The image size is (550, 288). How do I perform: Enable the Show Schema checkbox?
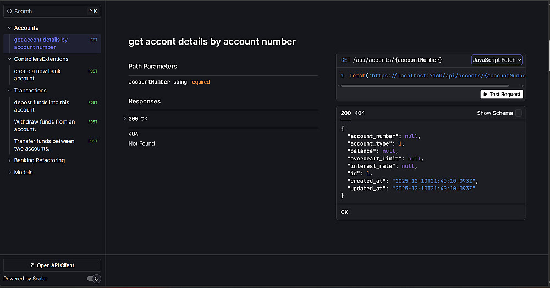(518, 113)
